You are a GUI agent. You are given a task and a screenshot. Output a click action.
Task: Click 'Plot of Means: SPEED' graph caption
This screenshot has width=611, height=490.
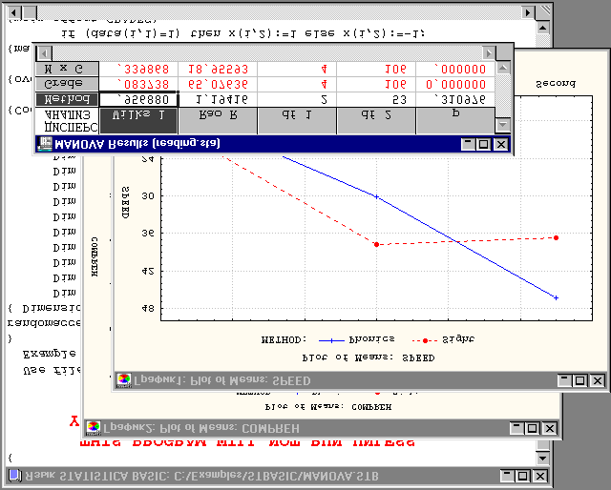pos(369,357)
